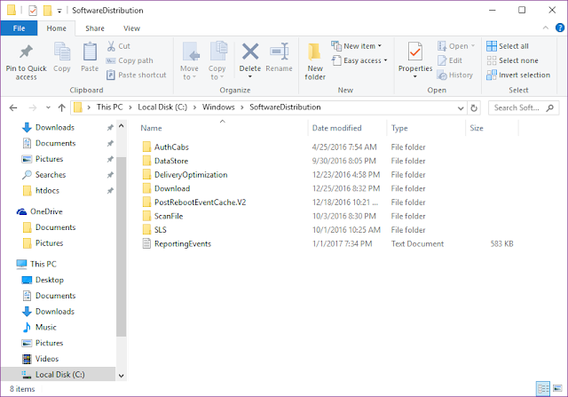Select the Cut scissors command

(118, 46)
